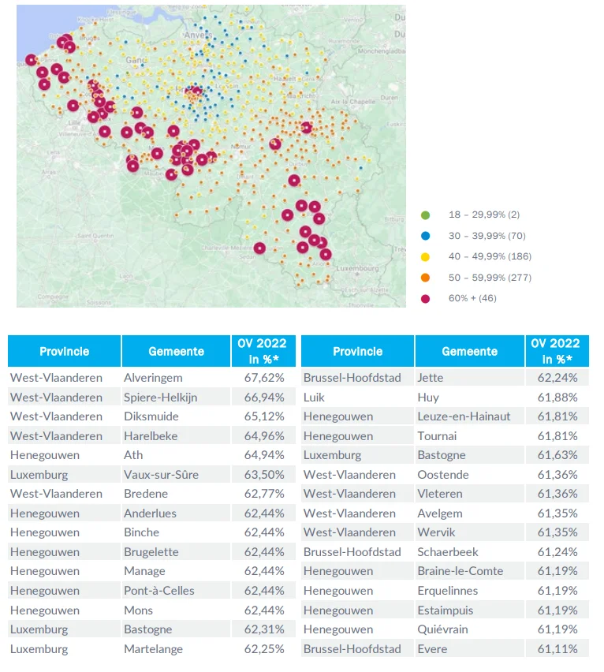
Task: Select the Vaux-sur-Sûre municipality cell
Action: 161,475
